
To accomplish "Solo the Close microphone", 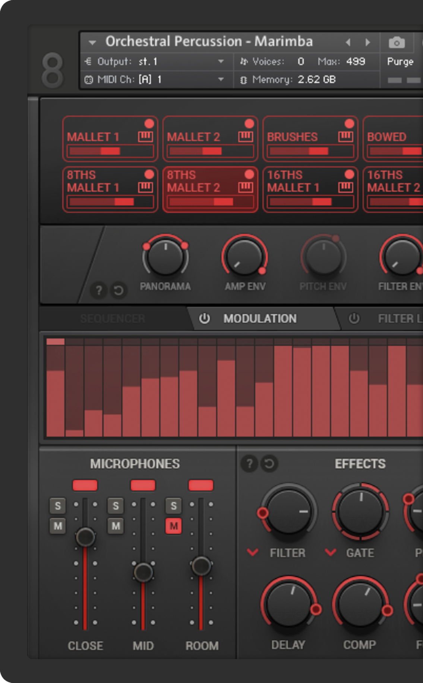I will click(x=58, y=506).
